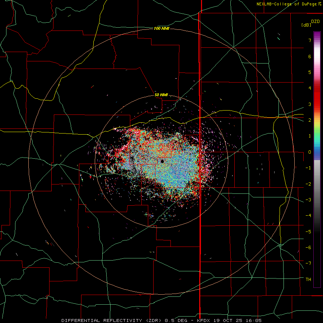This screenshot has width=323, height=323.
Task: Click the red band of color bar
Action: (317, 97)
